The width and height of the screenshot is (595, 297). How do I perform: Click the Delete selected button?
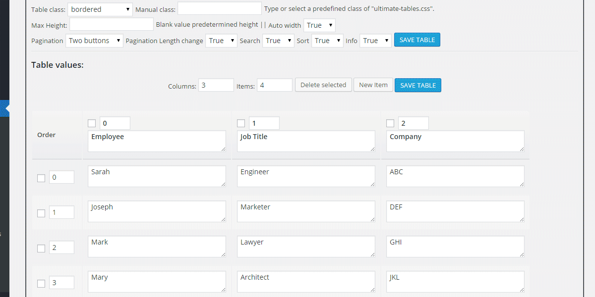[x=323, y=85]
